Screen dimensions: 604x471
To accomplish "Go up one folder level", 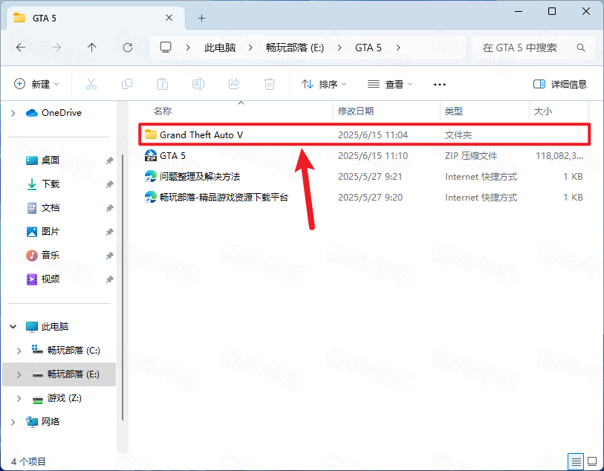I will point(91,48).
